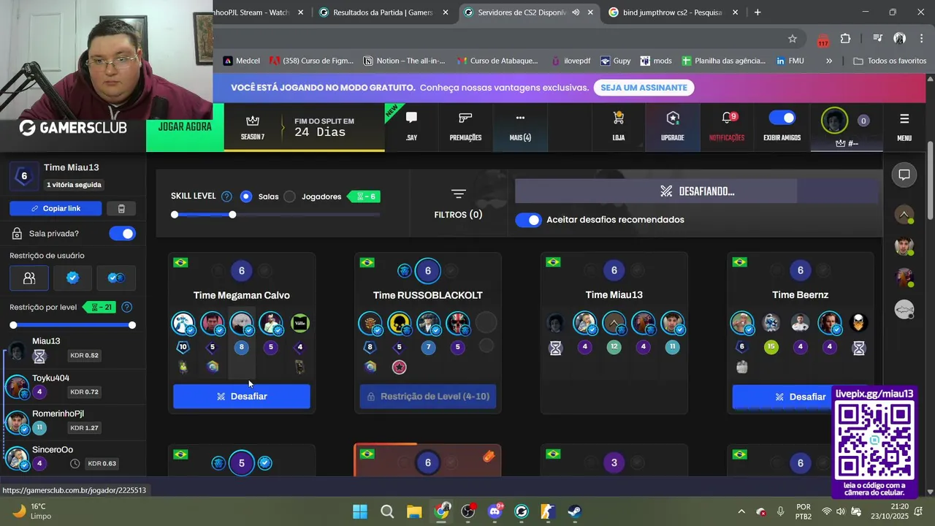Open Windows Start menu
Viewport: 935px width, 526px height.
[x=360, y=511]
